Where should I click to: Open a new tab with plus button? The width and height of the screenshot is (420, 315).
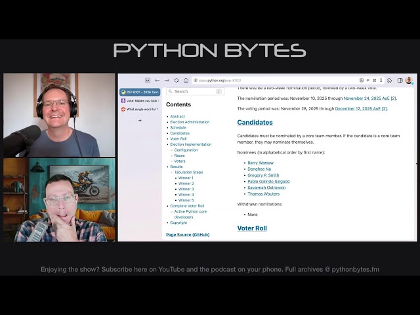(140, 121)
